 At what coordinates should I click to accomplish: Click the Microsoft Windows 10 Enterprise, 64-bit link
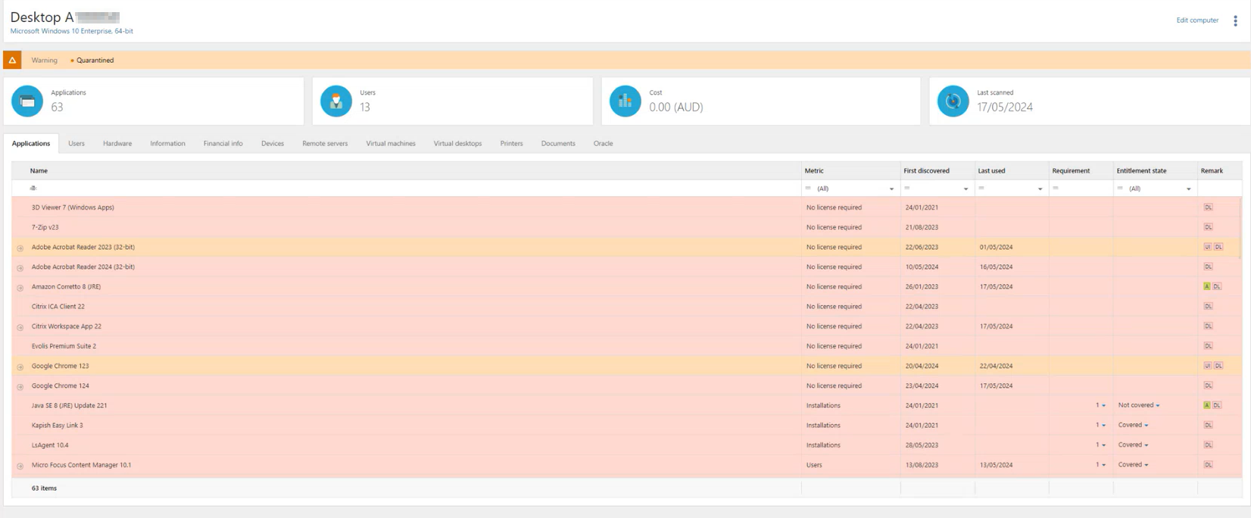coord(71,31)
